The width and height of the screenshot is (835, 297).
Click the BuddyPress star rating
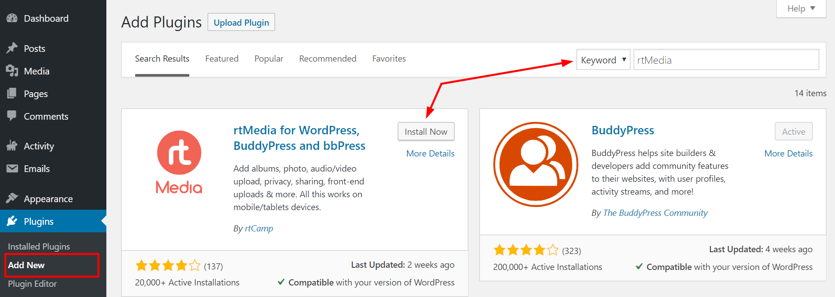pyautogui.click(x=526, y=250)
